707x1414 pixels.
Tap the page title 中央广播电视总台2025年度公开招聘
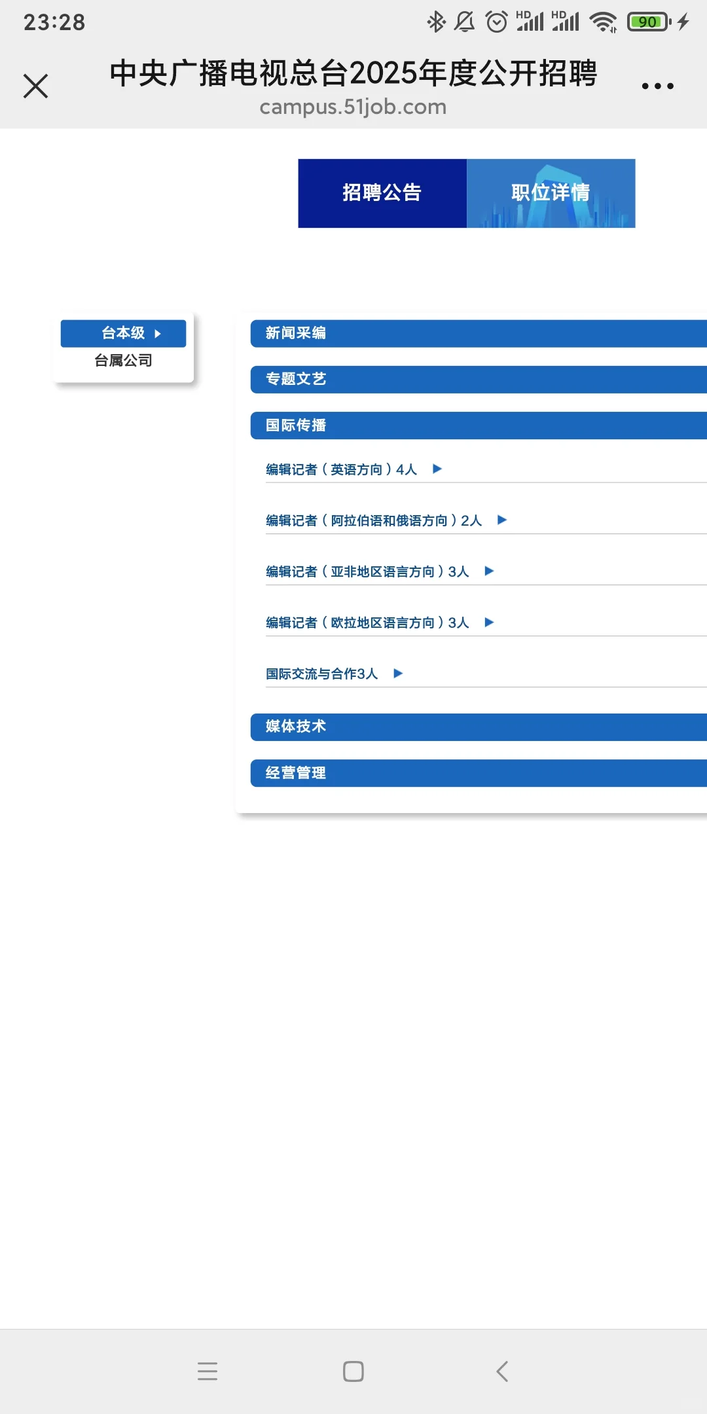pyautogui.click(x=353, y=73)
